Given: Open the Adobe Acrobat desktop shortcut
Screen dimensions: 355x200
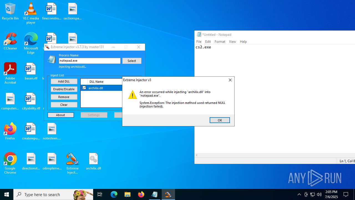Looking at the screenshot, I should pyautogui.click(x=10, y=73).
